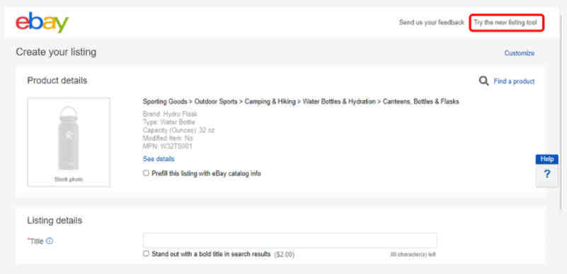Click the page vertical scrollbar
Screen dimensions: 567x274
[x=561, y=112]
